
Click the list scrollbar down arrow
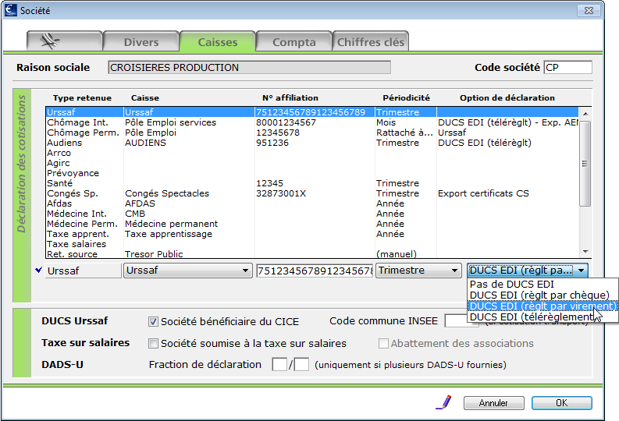tap(585, 252)
